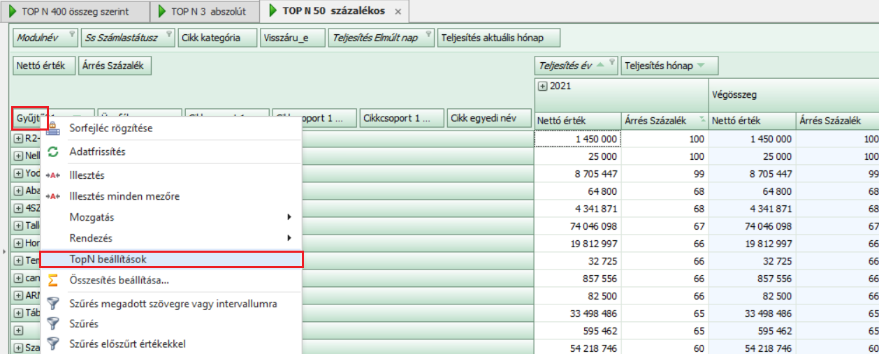
Task: Click the Cikk kategória field button
Action: (216, 38)
